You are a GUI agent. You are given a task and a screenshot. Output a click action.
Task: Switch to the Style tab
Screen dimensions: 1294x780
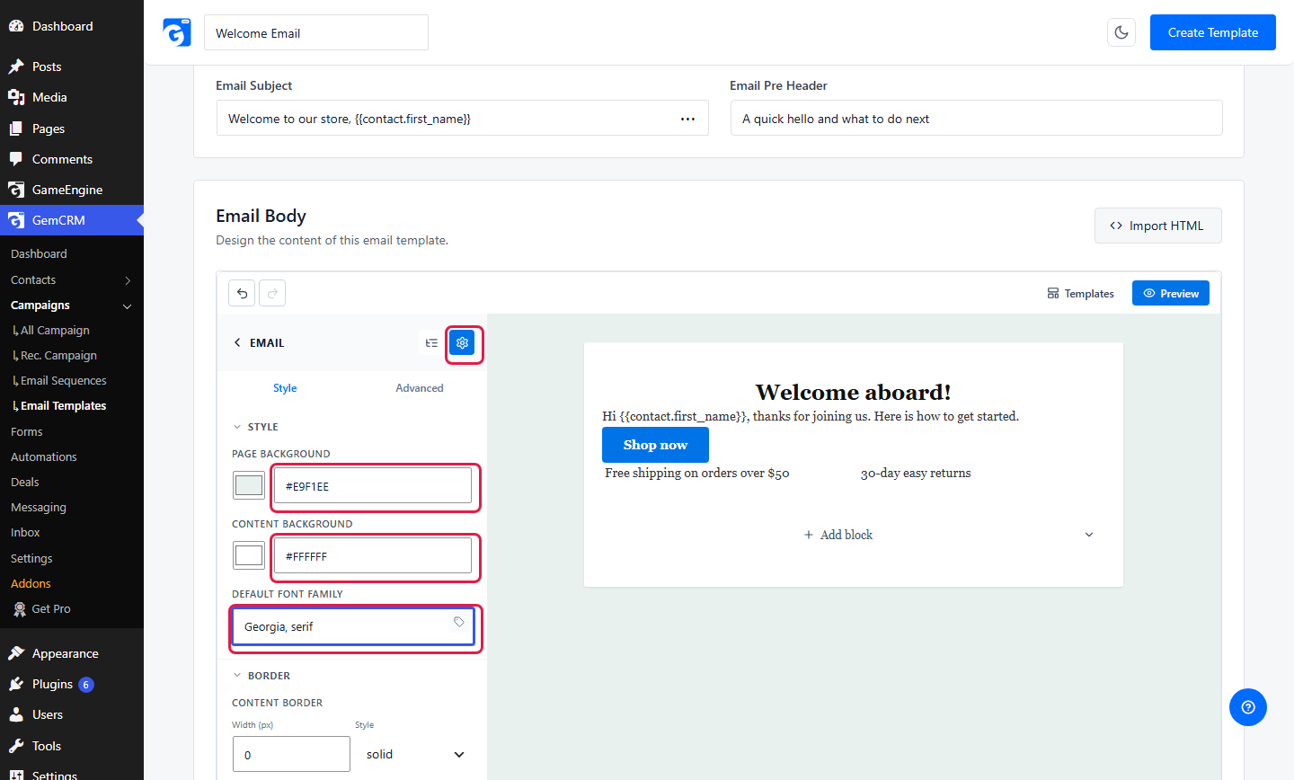pos(285,388)
